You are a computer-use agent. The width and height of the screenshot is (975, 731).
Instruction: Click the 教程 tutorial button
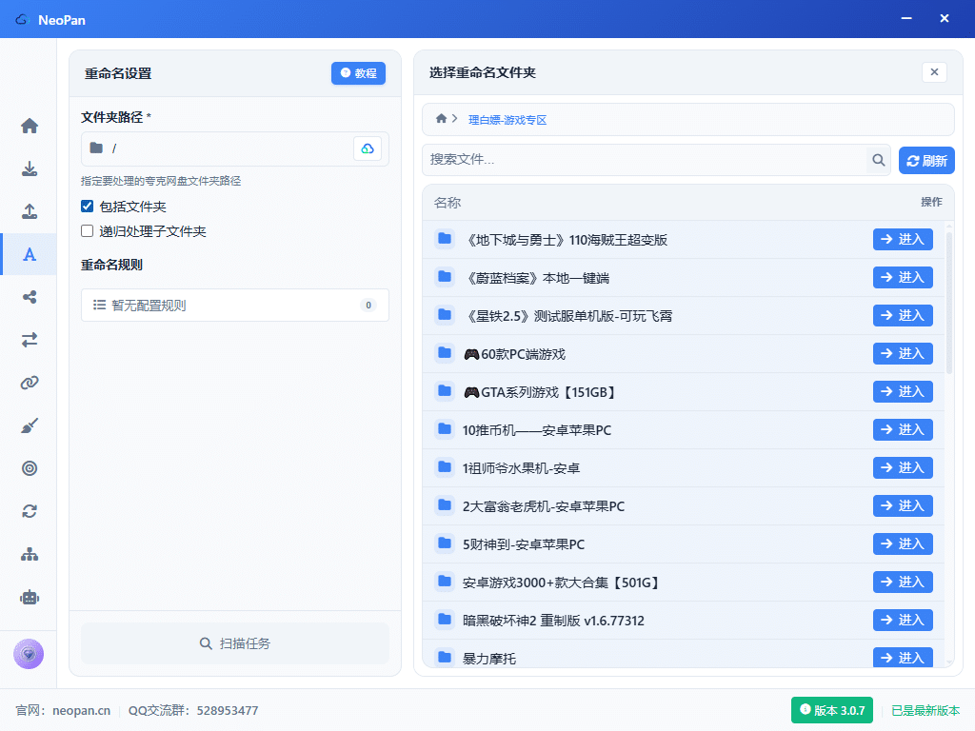(x=358, y=73)
